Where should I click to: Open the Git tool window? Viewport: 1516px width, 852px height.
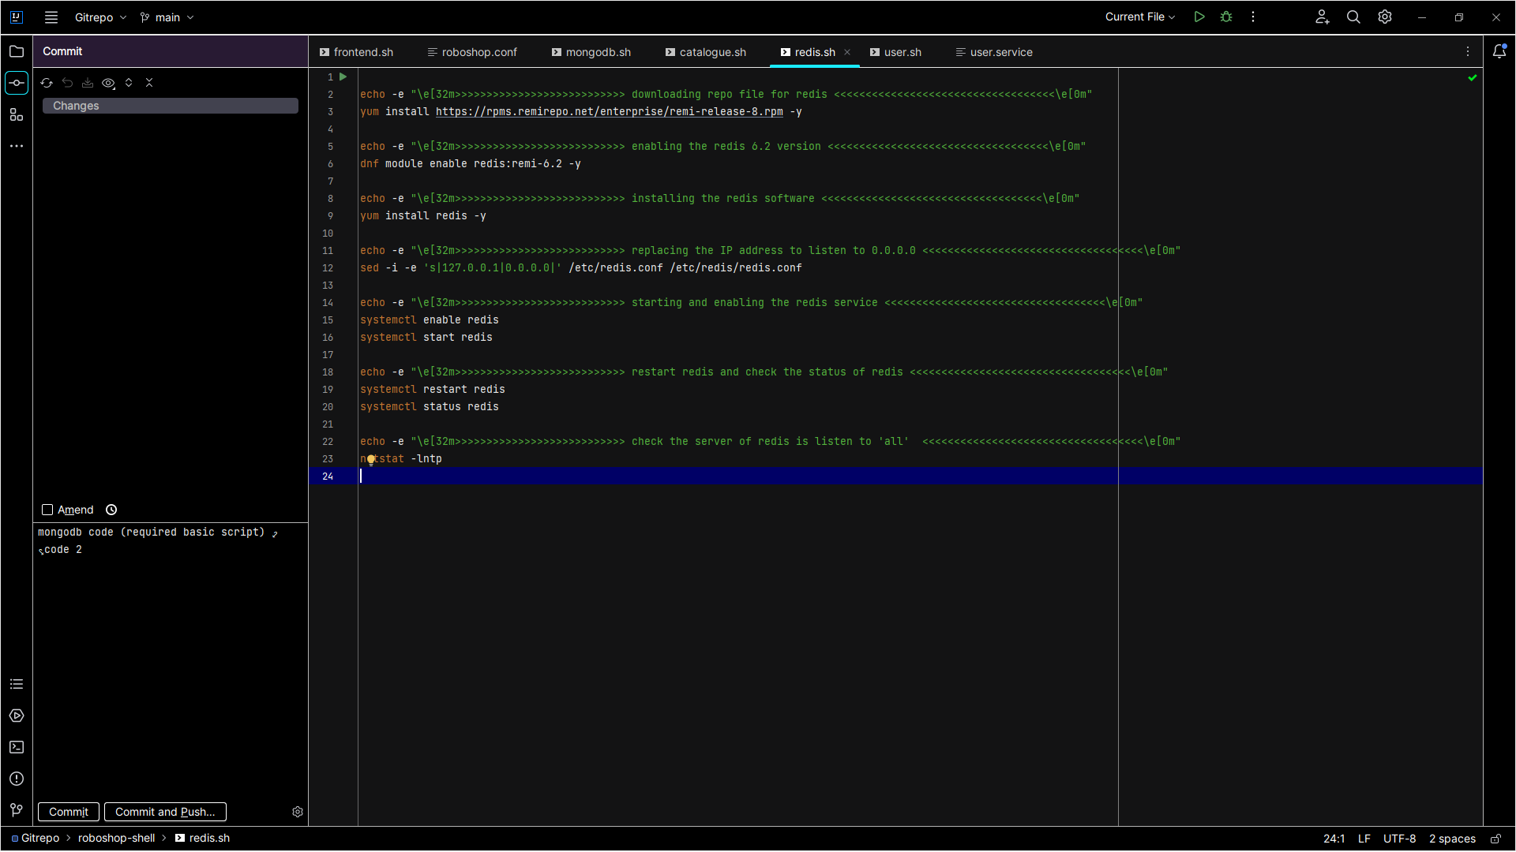pos(16,809)
